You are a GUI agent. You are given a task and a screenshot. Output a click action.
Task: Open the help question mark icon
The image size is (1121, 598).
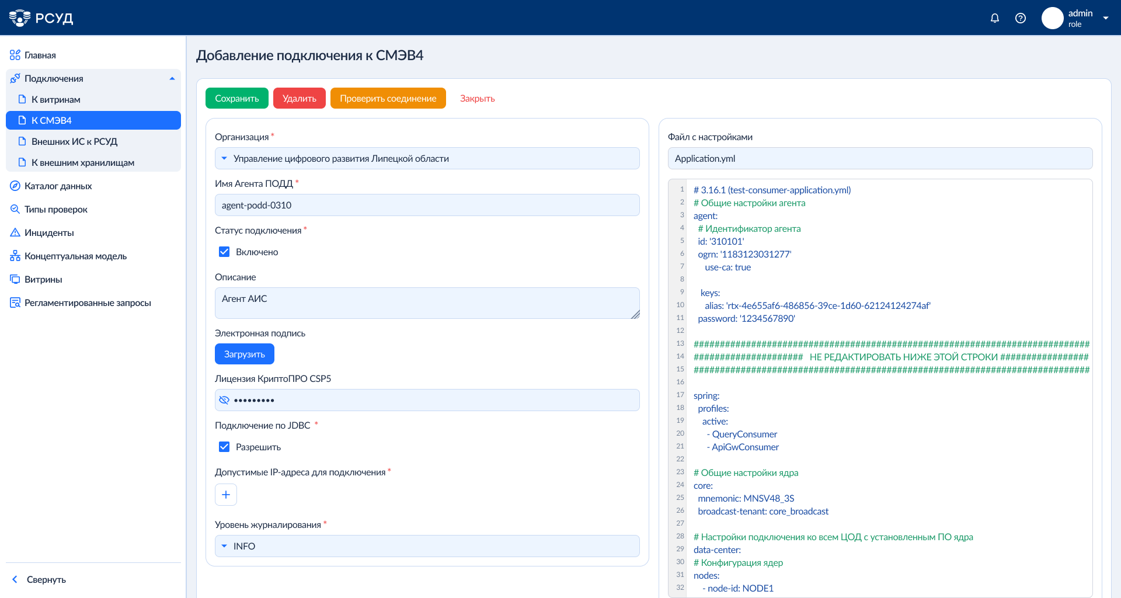pos(1021,18)
